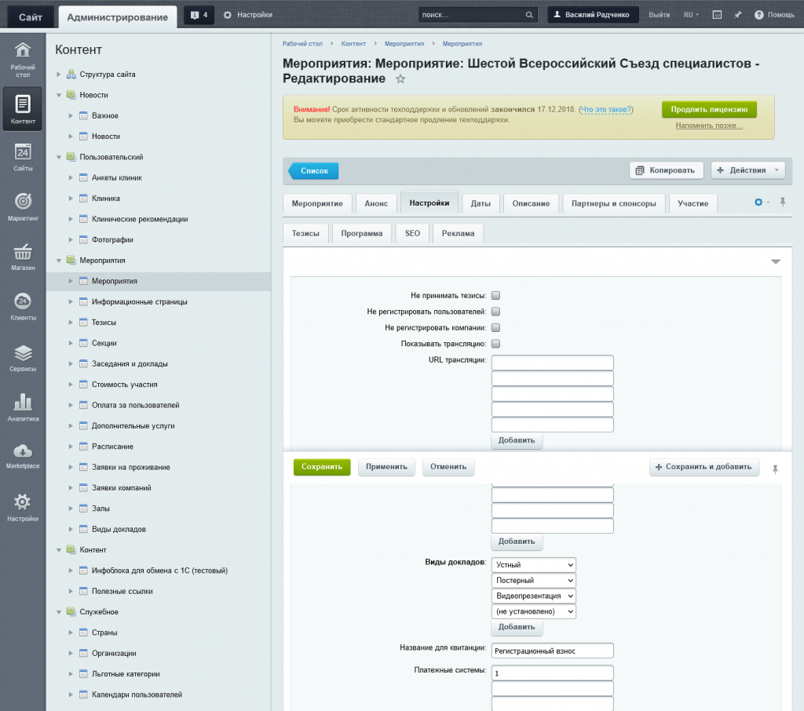Viewport: 804px width, 711px height.
Task: Check Не регистрировать компании
Action: pyautogui.click(x=495, y=327)
